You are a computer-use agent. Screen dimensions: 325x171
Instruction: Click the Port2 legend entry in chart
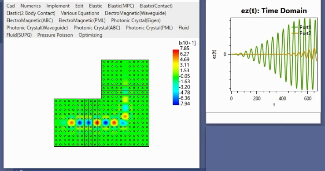(301, 33)
